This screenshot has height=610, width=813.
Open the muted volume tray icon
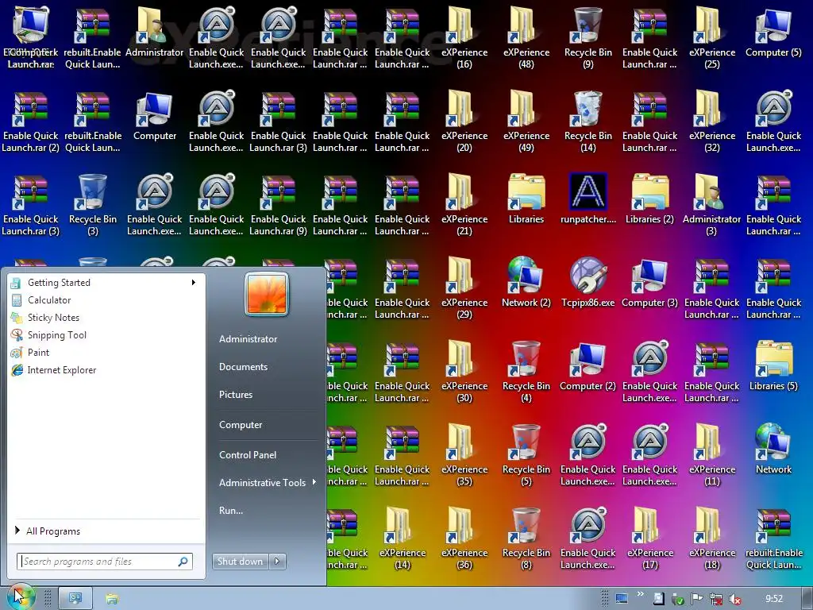pos(734,599)
